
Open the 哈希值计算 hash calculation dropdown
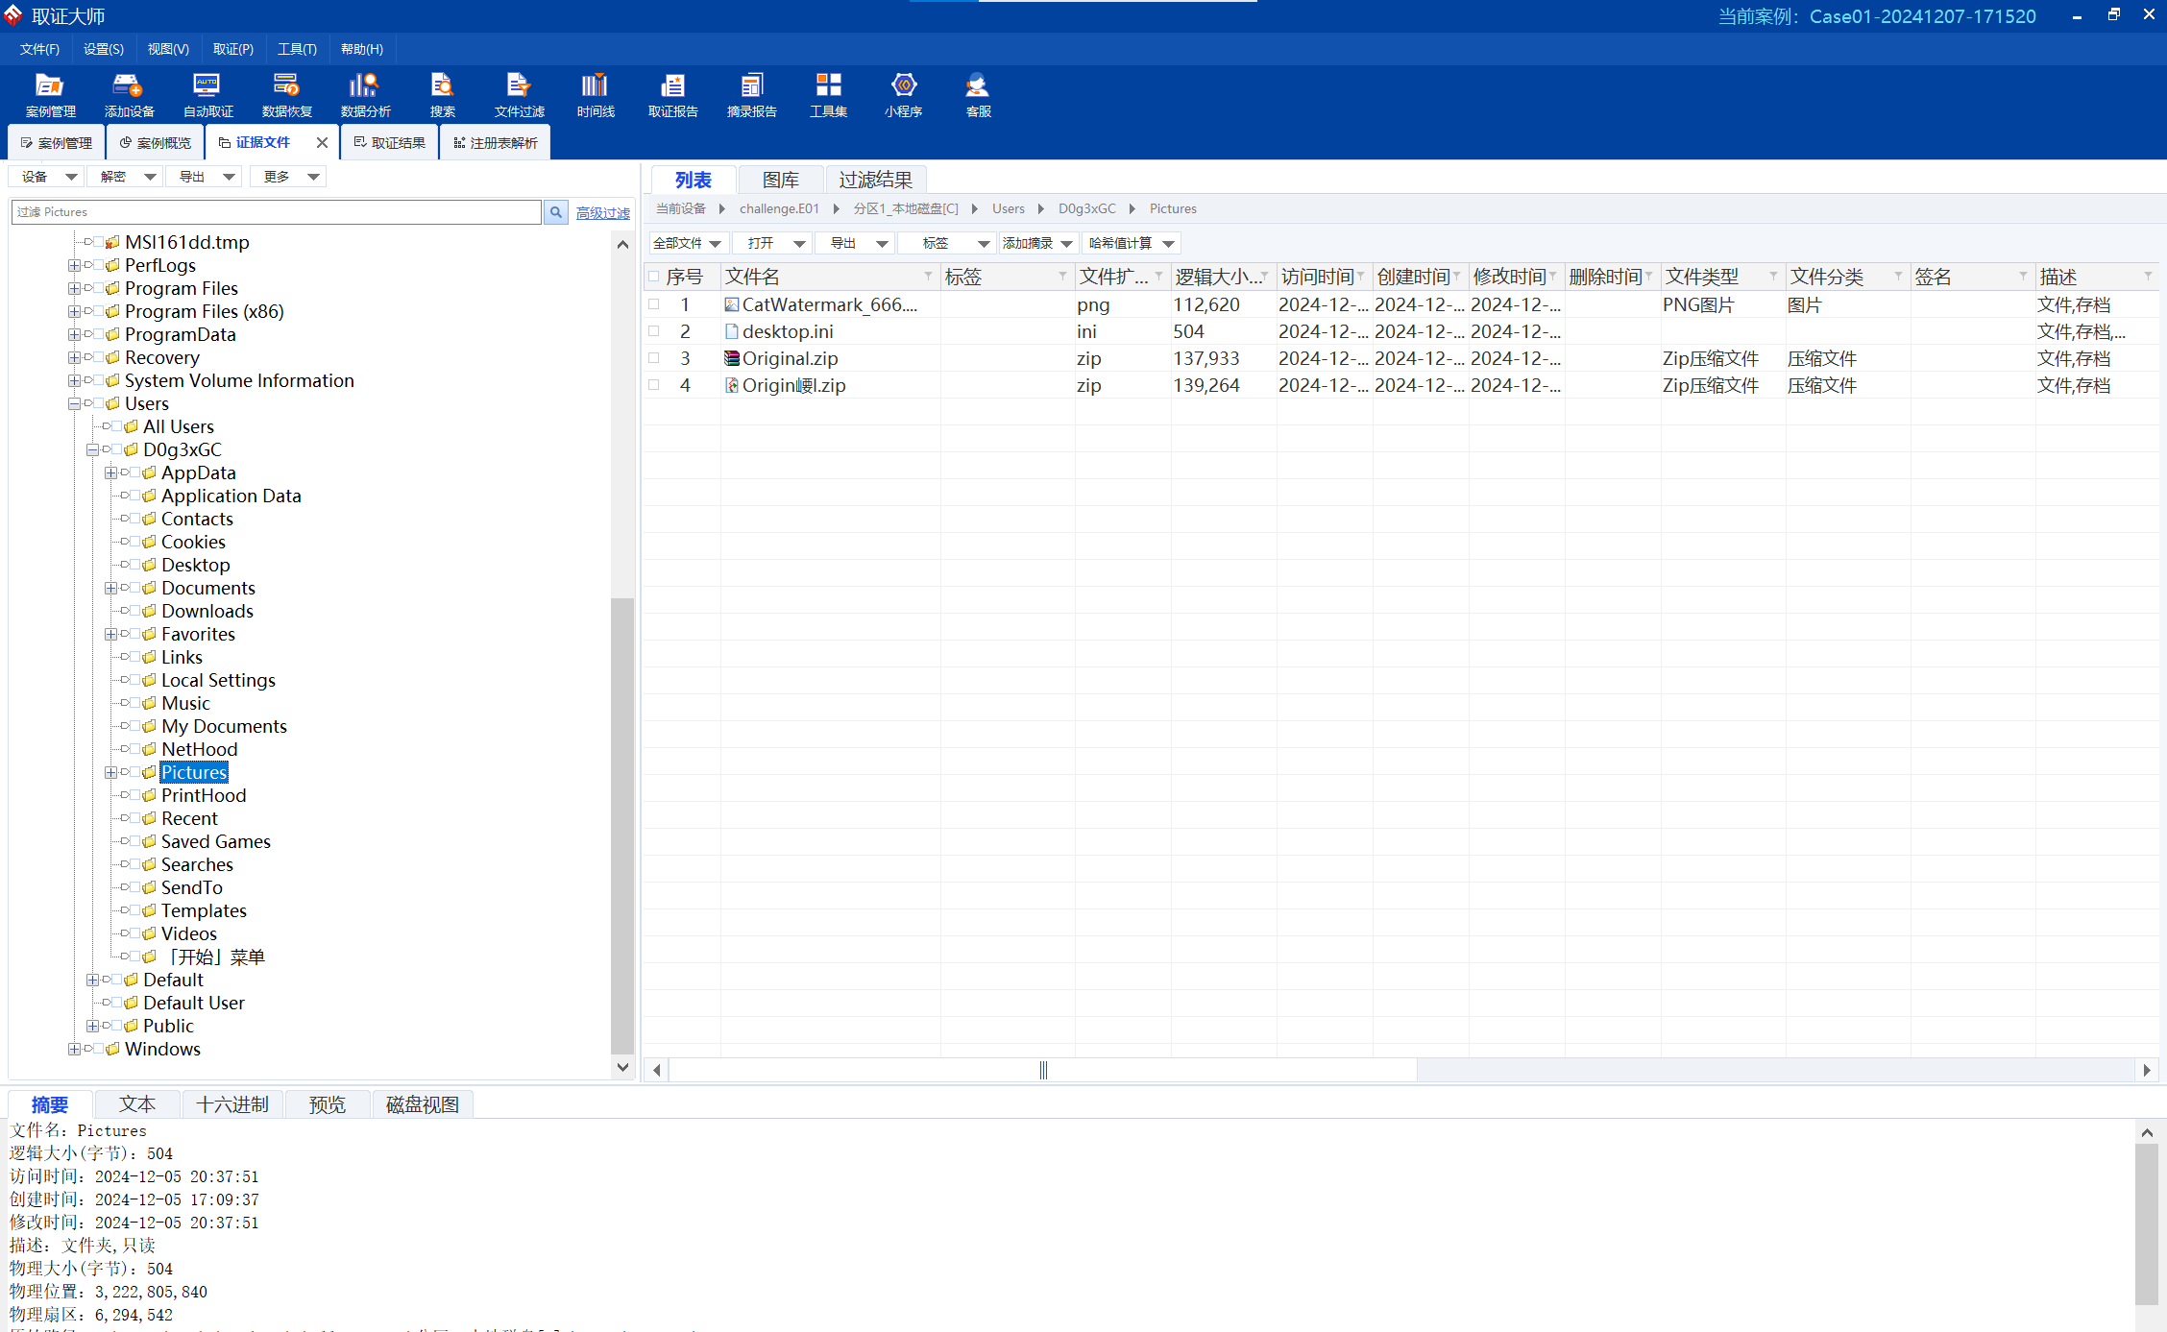(x=1131, y=244)
